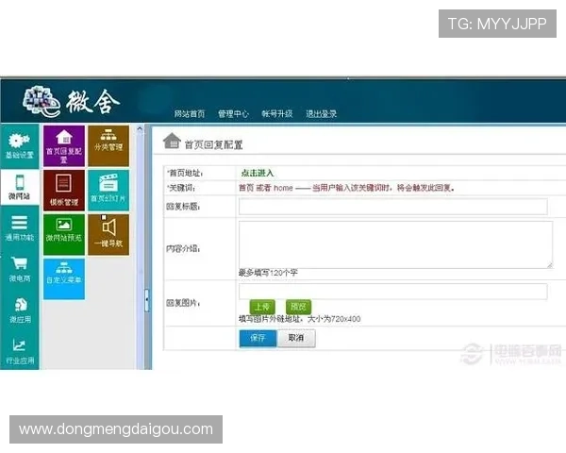Open 微电商 shopping cart item
566x453 pixels.
click(x=20, y=269)
